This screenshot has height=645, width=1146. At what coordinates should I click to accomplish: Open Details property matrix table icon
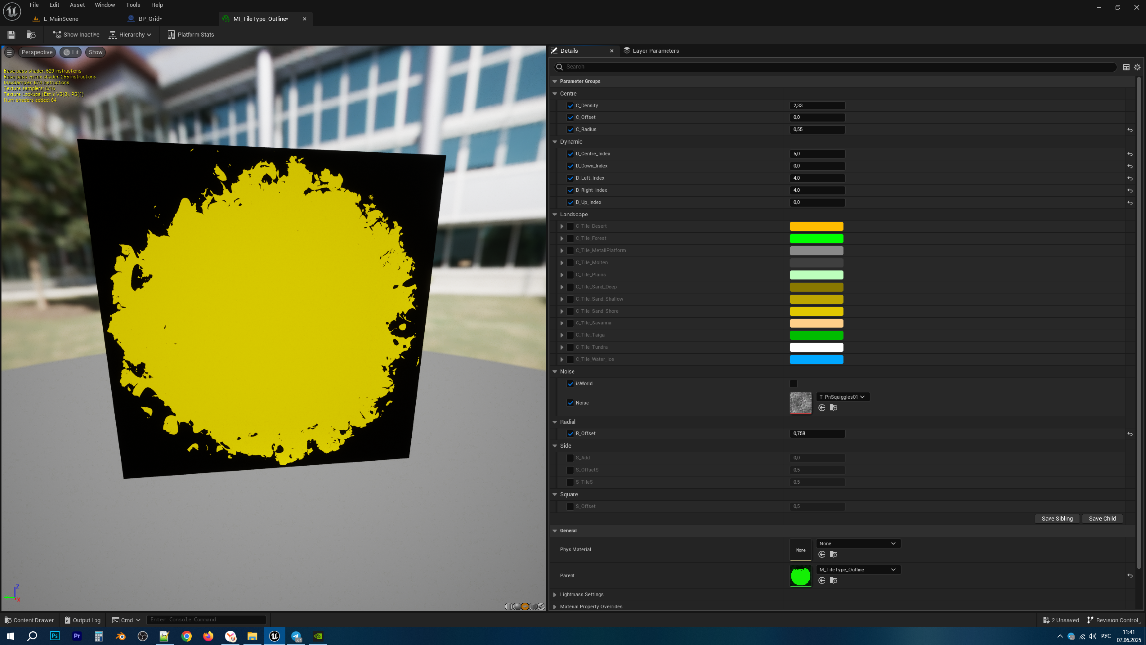[1126, 67]
